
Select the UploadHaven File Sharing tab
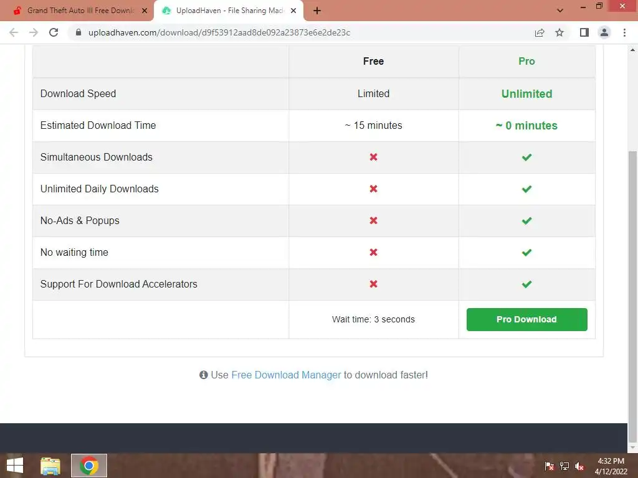[229, 11]
